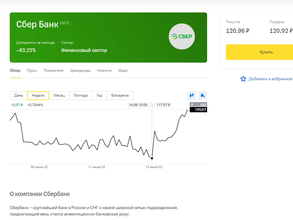
Task: Click the 14.06 10:00 tooltip date
Action: 138,105
